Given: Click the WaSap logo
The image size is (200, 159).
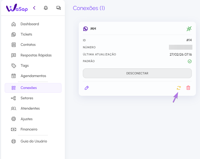Looking at the screenshot, I should (x=17, y=8).
